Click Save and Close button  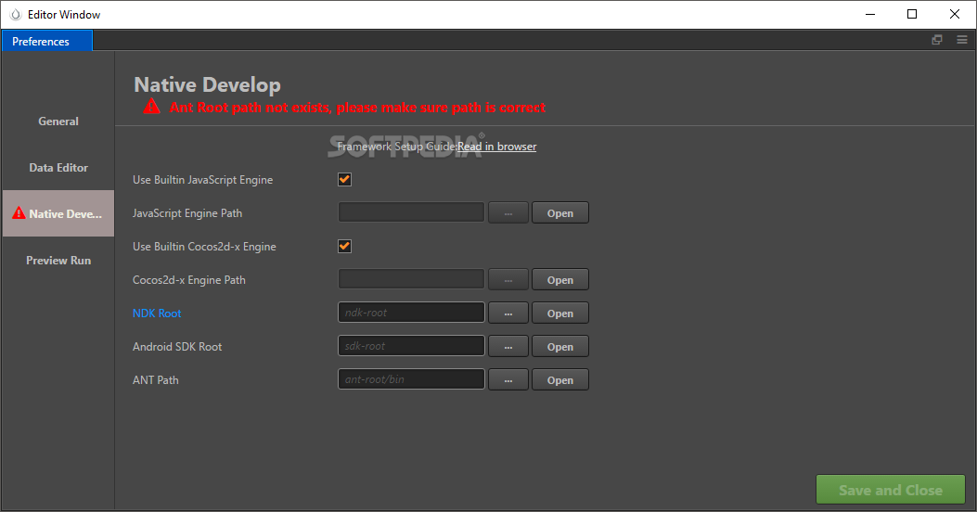[891, 490]
